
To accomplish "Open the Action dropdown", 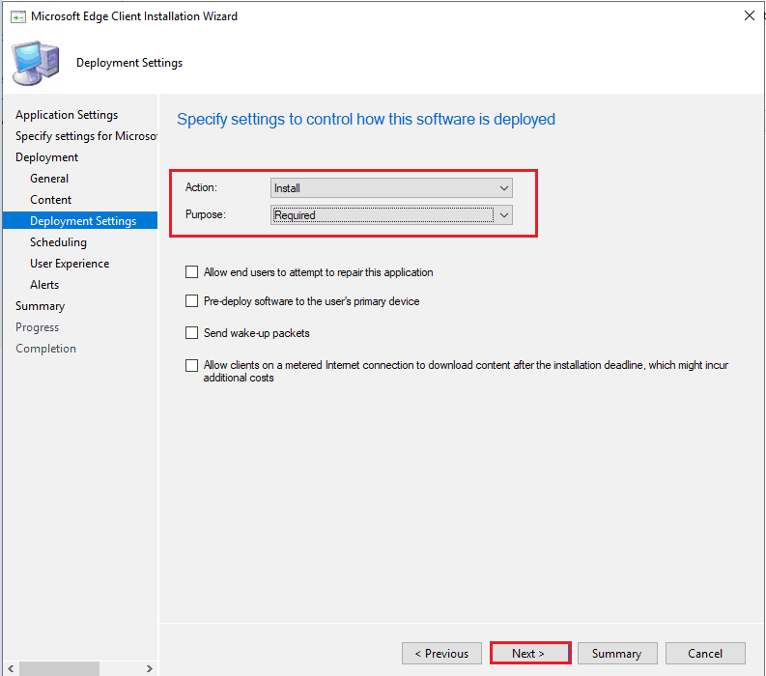I will [391, 188].
